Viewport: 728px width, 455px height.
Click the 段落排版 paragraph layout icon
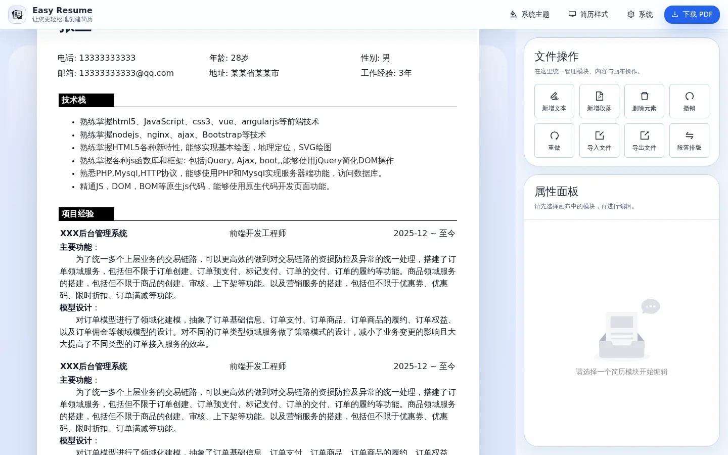click(690, 135)
